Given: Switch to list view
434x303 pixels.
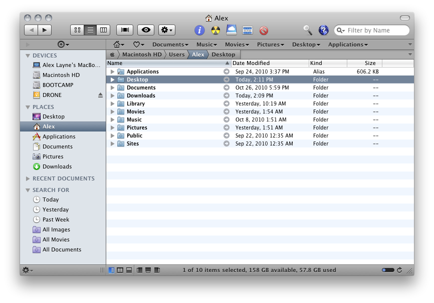Looking at the screenshot, I should pyautogui.click(x=90, y=30).
